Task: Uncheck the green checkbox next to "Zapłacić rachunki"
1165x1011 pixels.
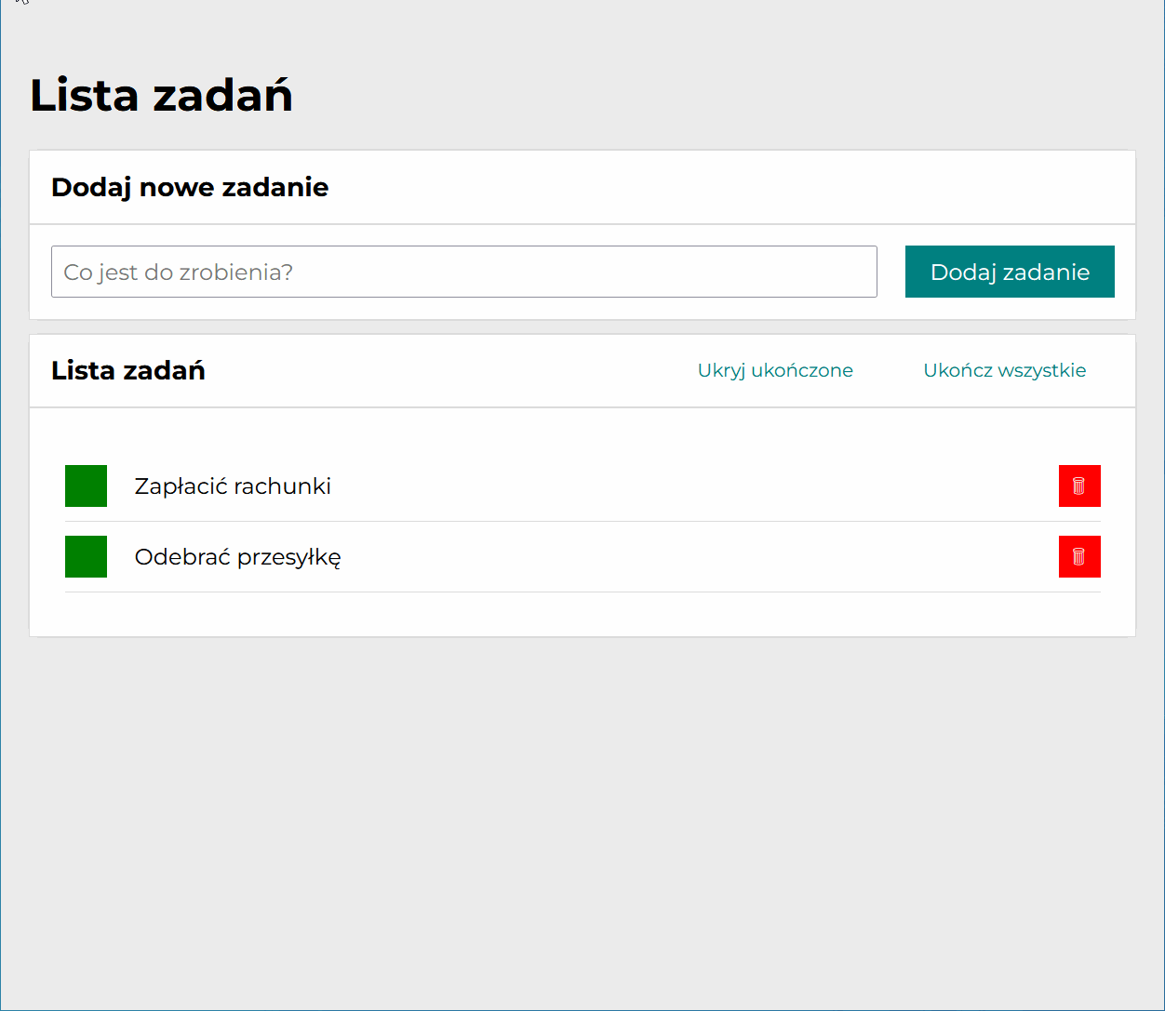Action: 86,486
